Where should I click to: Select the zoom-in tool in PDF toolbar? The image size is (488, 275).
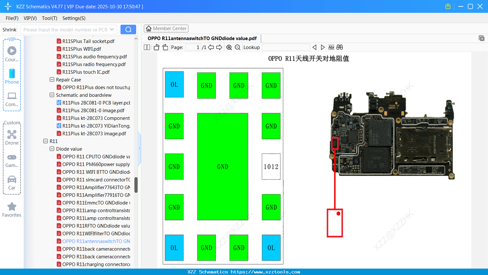229,47
